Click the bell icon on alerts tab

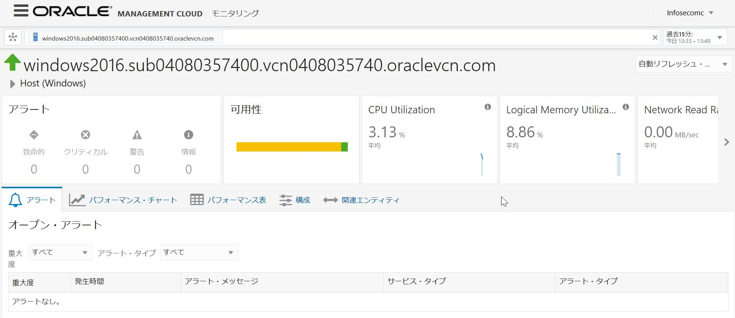15,200
